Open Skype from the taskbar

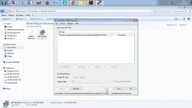pos(65,3)
